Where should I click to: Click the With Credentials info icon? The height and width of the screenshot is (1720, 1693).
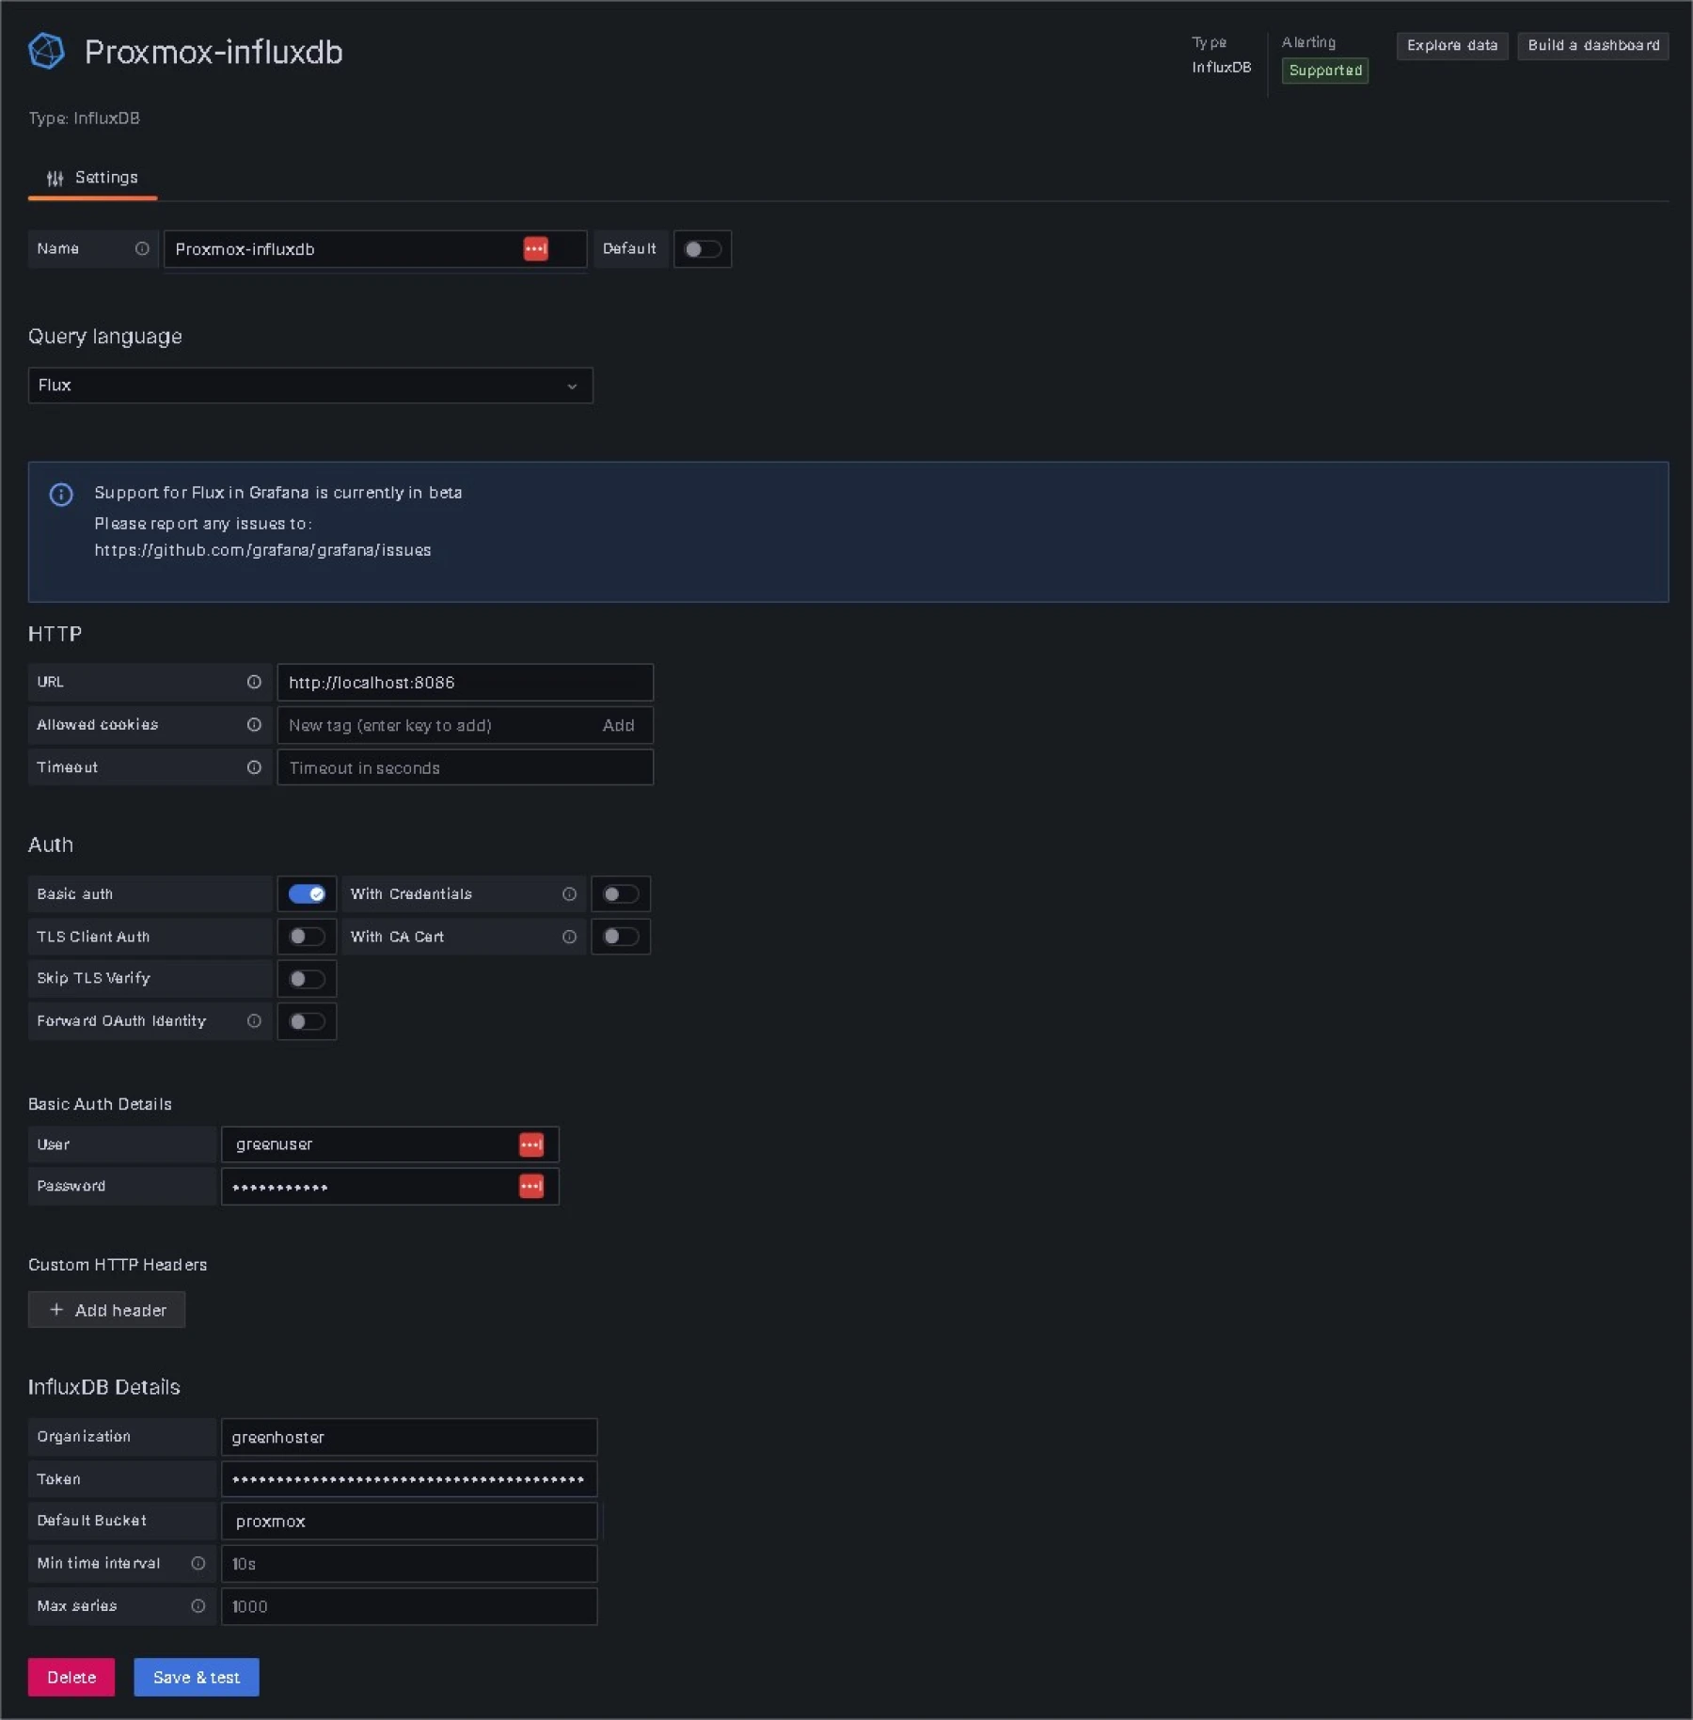coord(570,894)
